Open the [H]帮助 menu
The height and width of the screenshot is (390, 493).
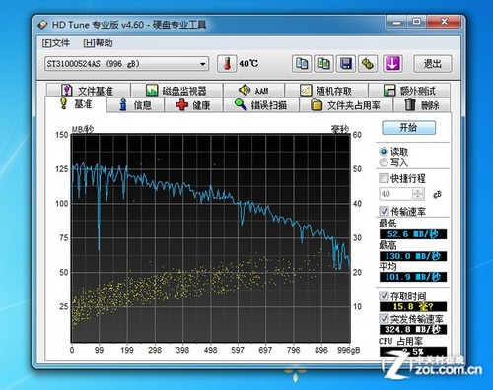coord(98,43)
